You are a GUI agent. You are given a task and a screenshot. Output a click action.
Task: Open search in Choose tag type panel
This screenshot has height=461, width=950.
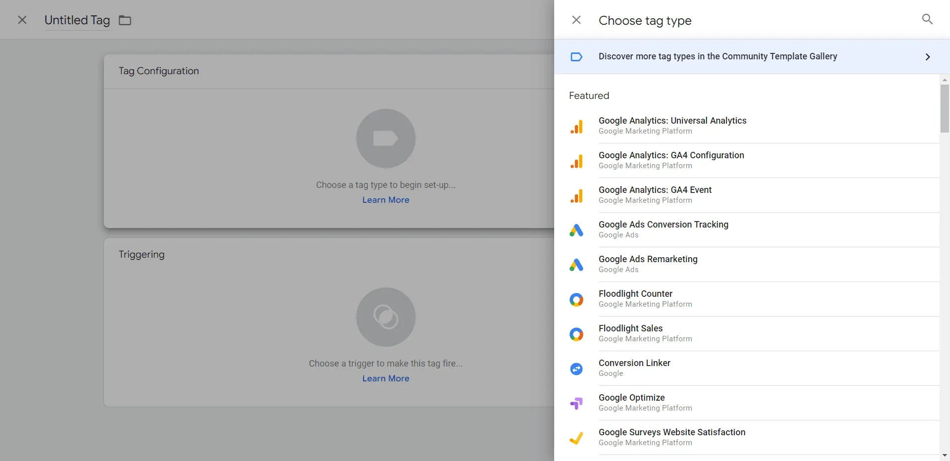point(927,19)
